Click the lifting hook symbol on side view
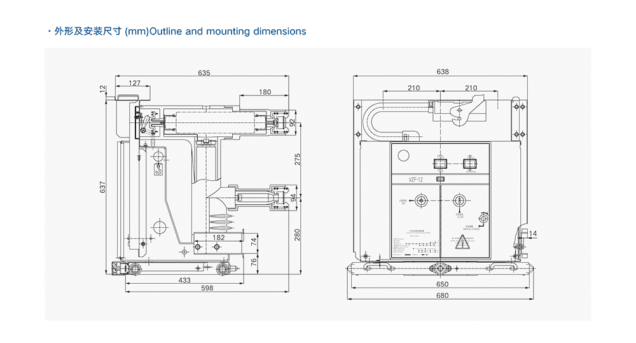636x343 pixels. tap(159, 169)
